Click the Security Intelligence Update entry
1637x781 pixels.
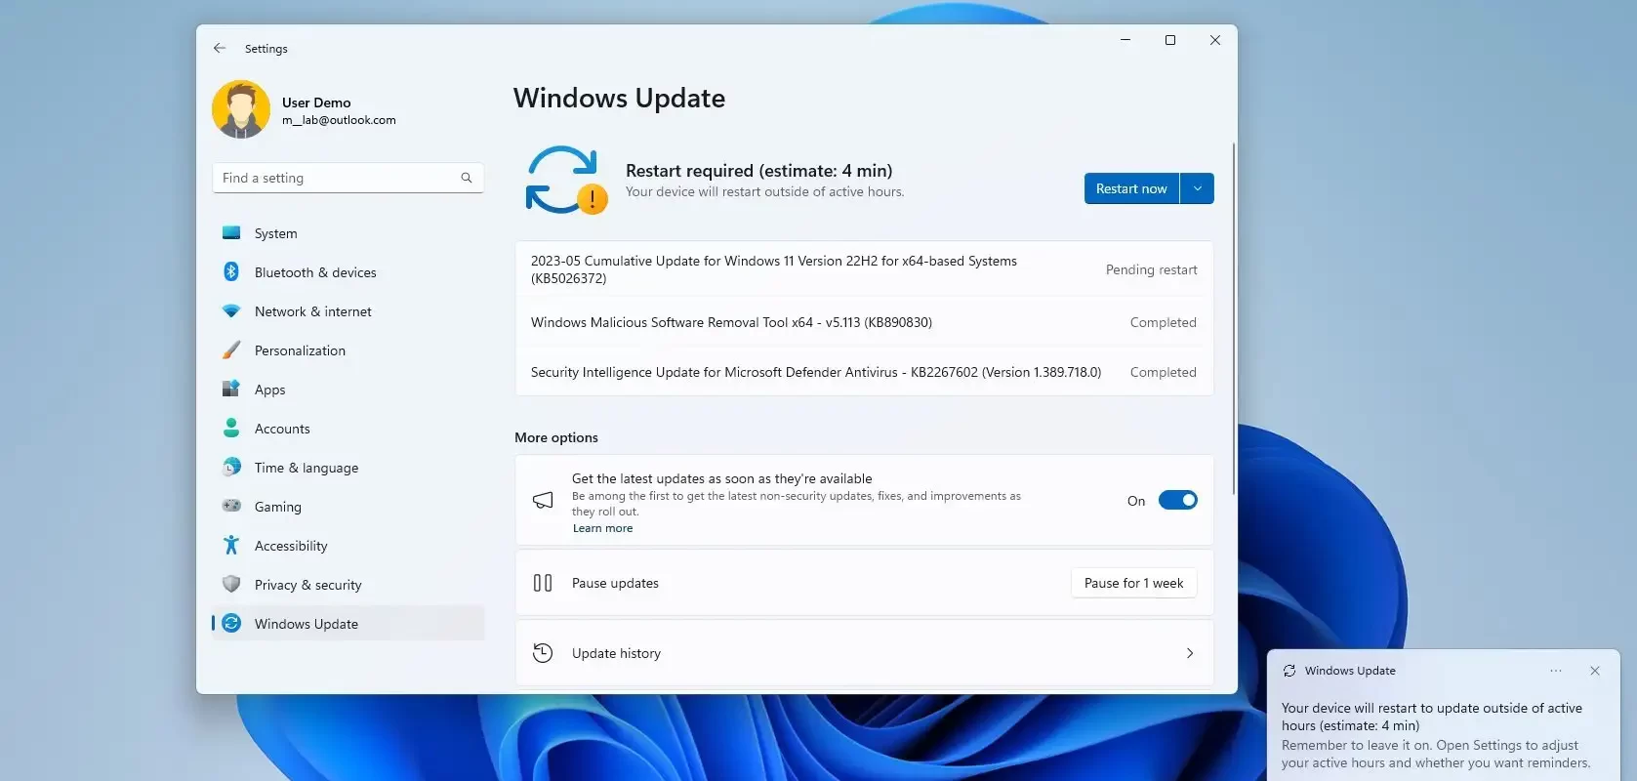click(864, 372)
